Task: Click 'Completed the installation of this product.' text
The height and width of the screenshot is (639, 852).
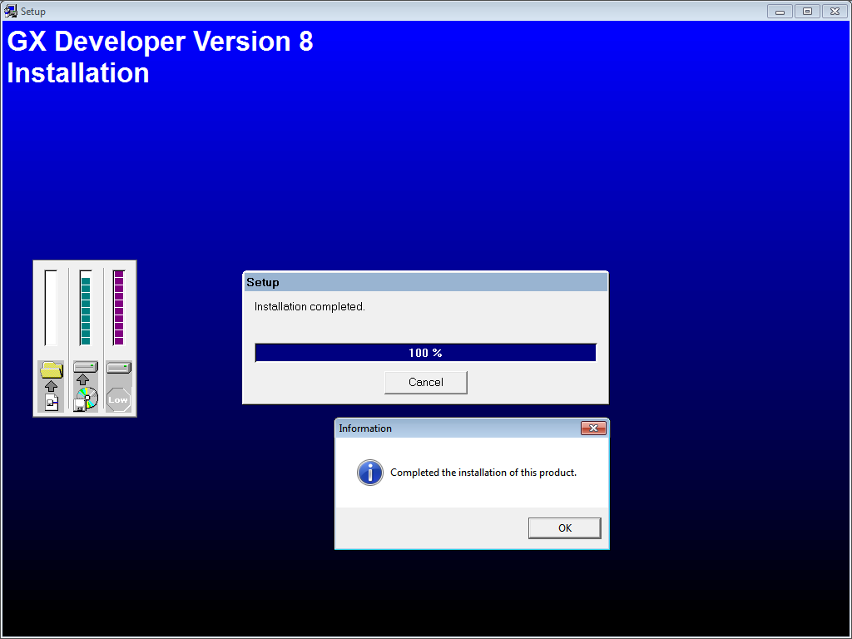Action: 483,473
